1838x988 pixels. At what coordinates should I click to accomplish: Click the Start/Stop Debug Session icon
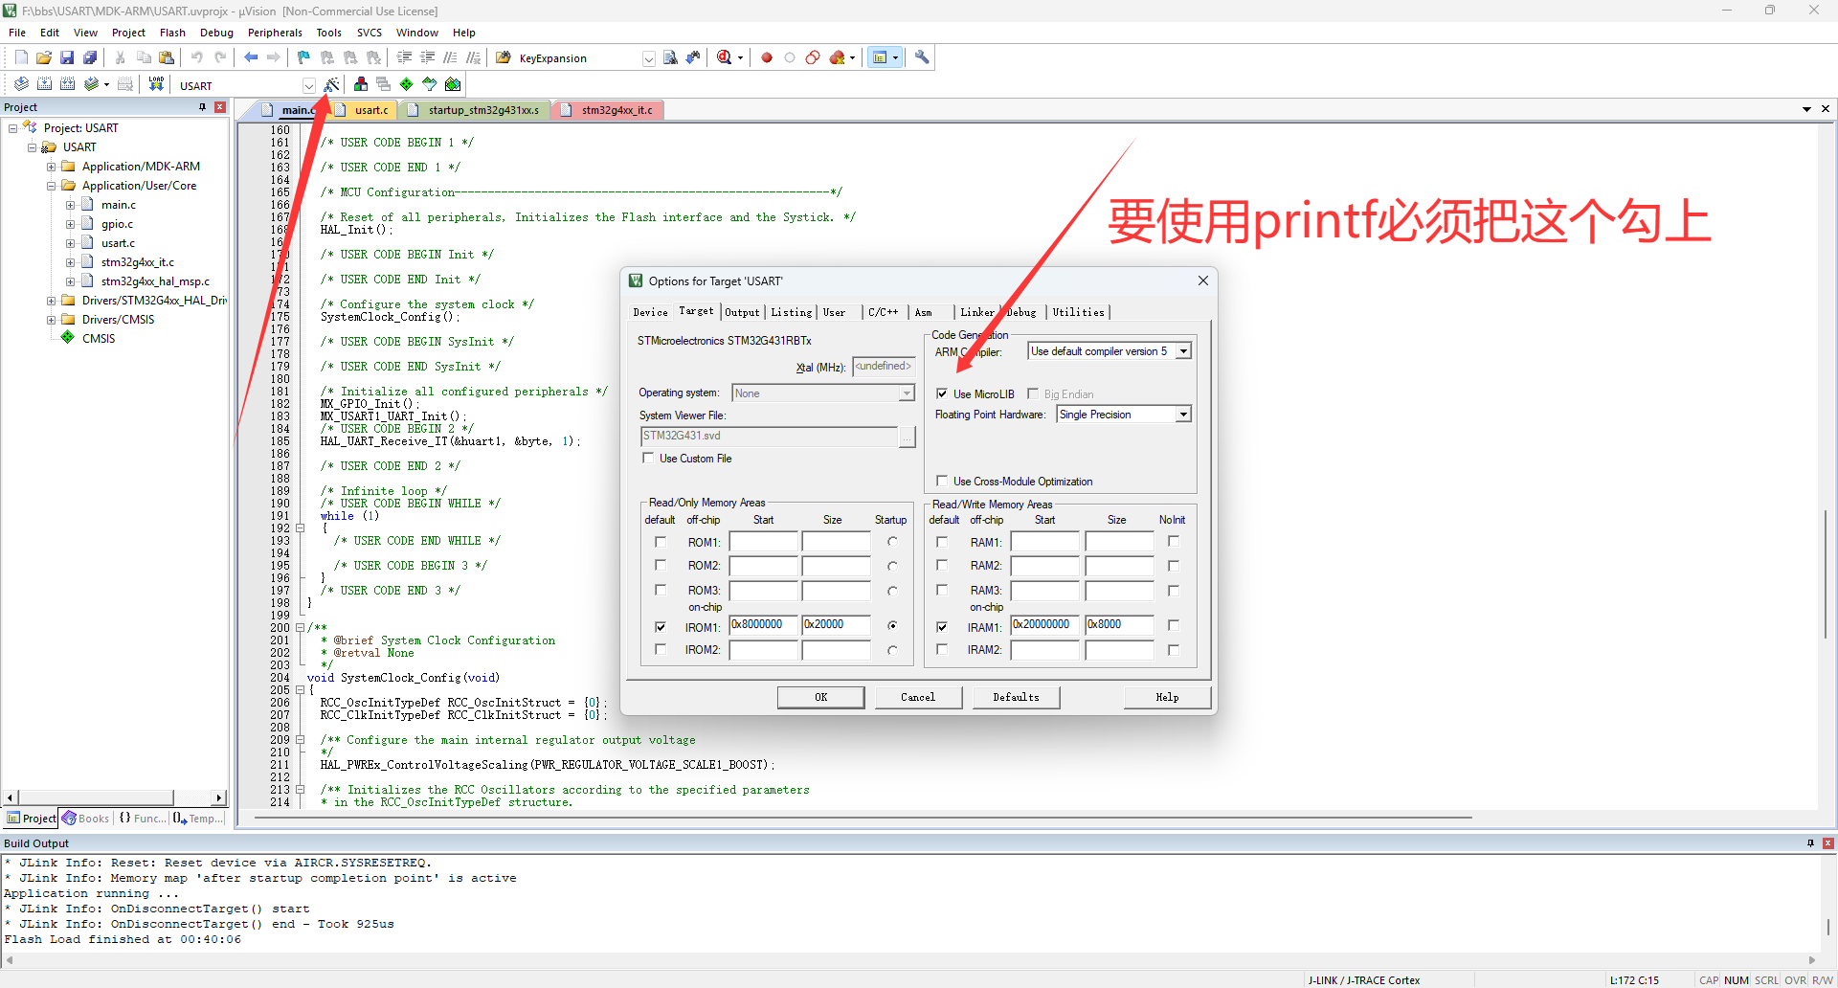pyautogui.click(x=725, y=57)
